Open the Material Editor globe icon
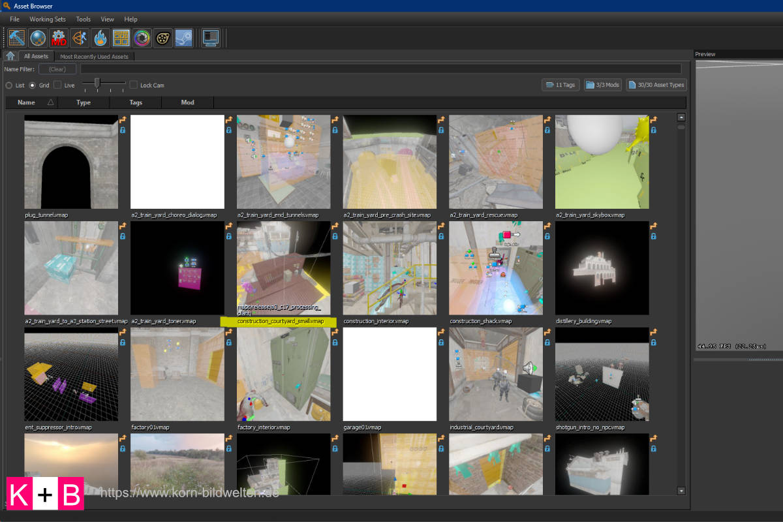Viewport: 783px width, 522px height. click(38, 38)
